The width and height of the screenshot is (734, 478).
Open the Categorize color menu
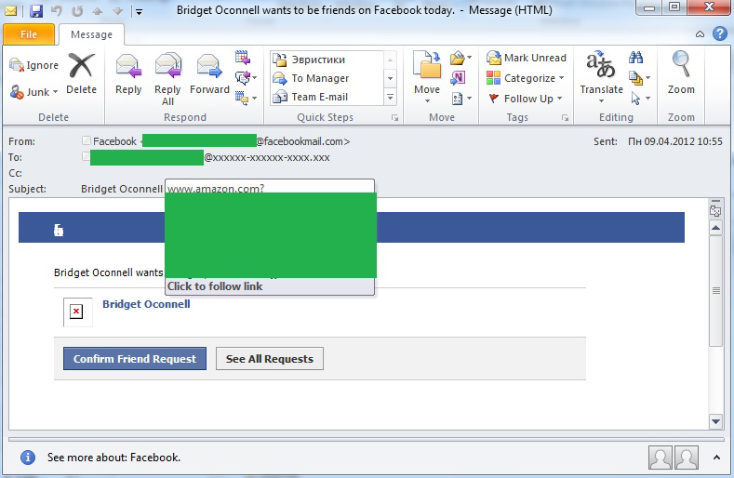[526, 78]
